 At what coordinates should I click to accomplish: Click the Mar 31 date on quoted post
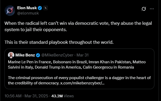pos(83,55)
